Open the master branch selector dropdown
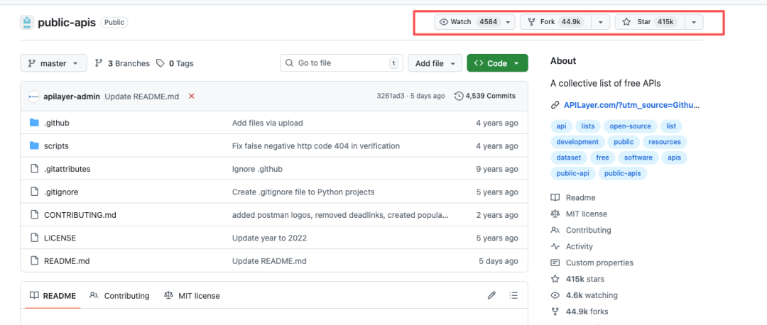 tap(53, 63)
